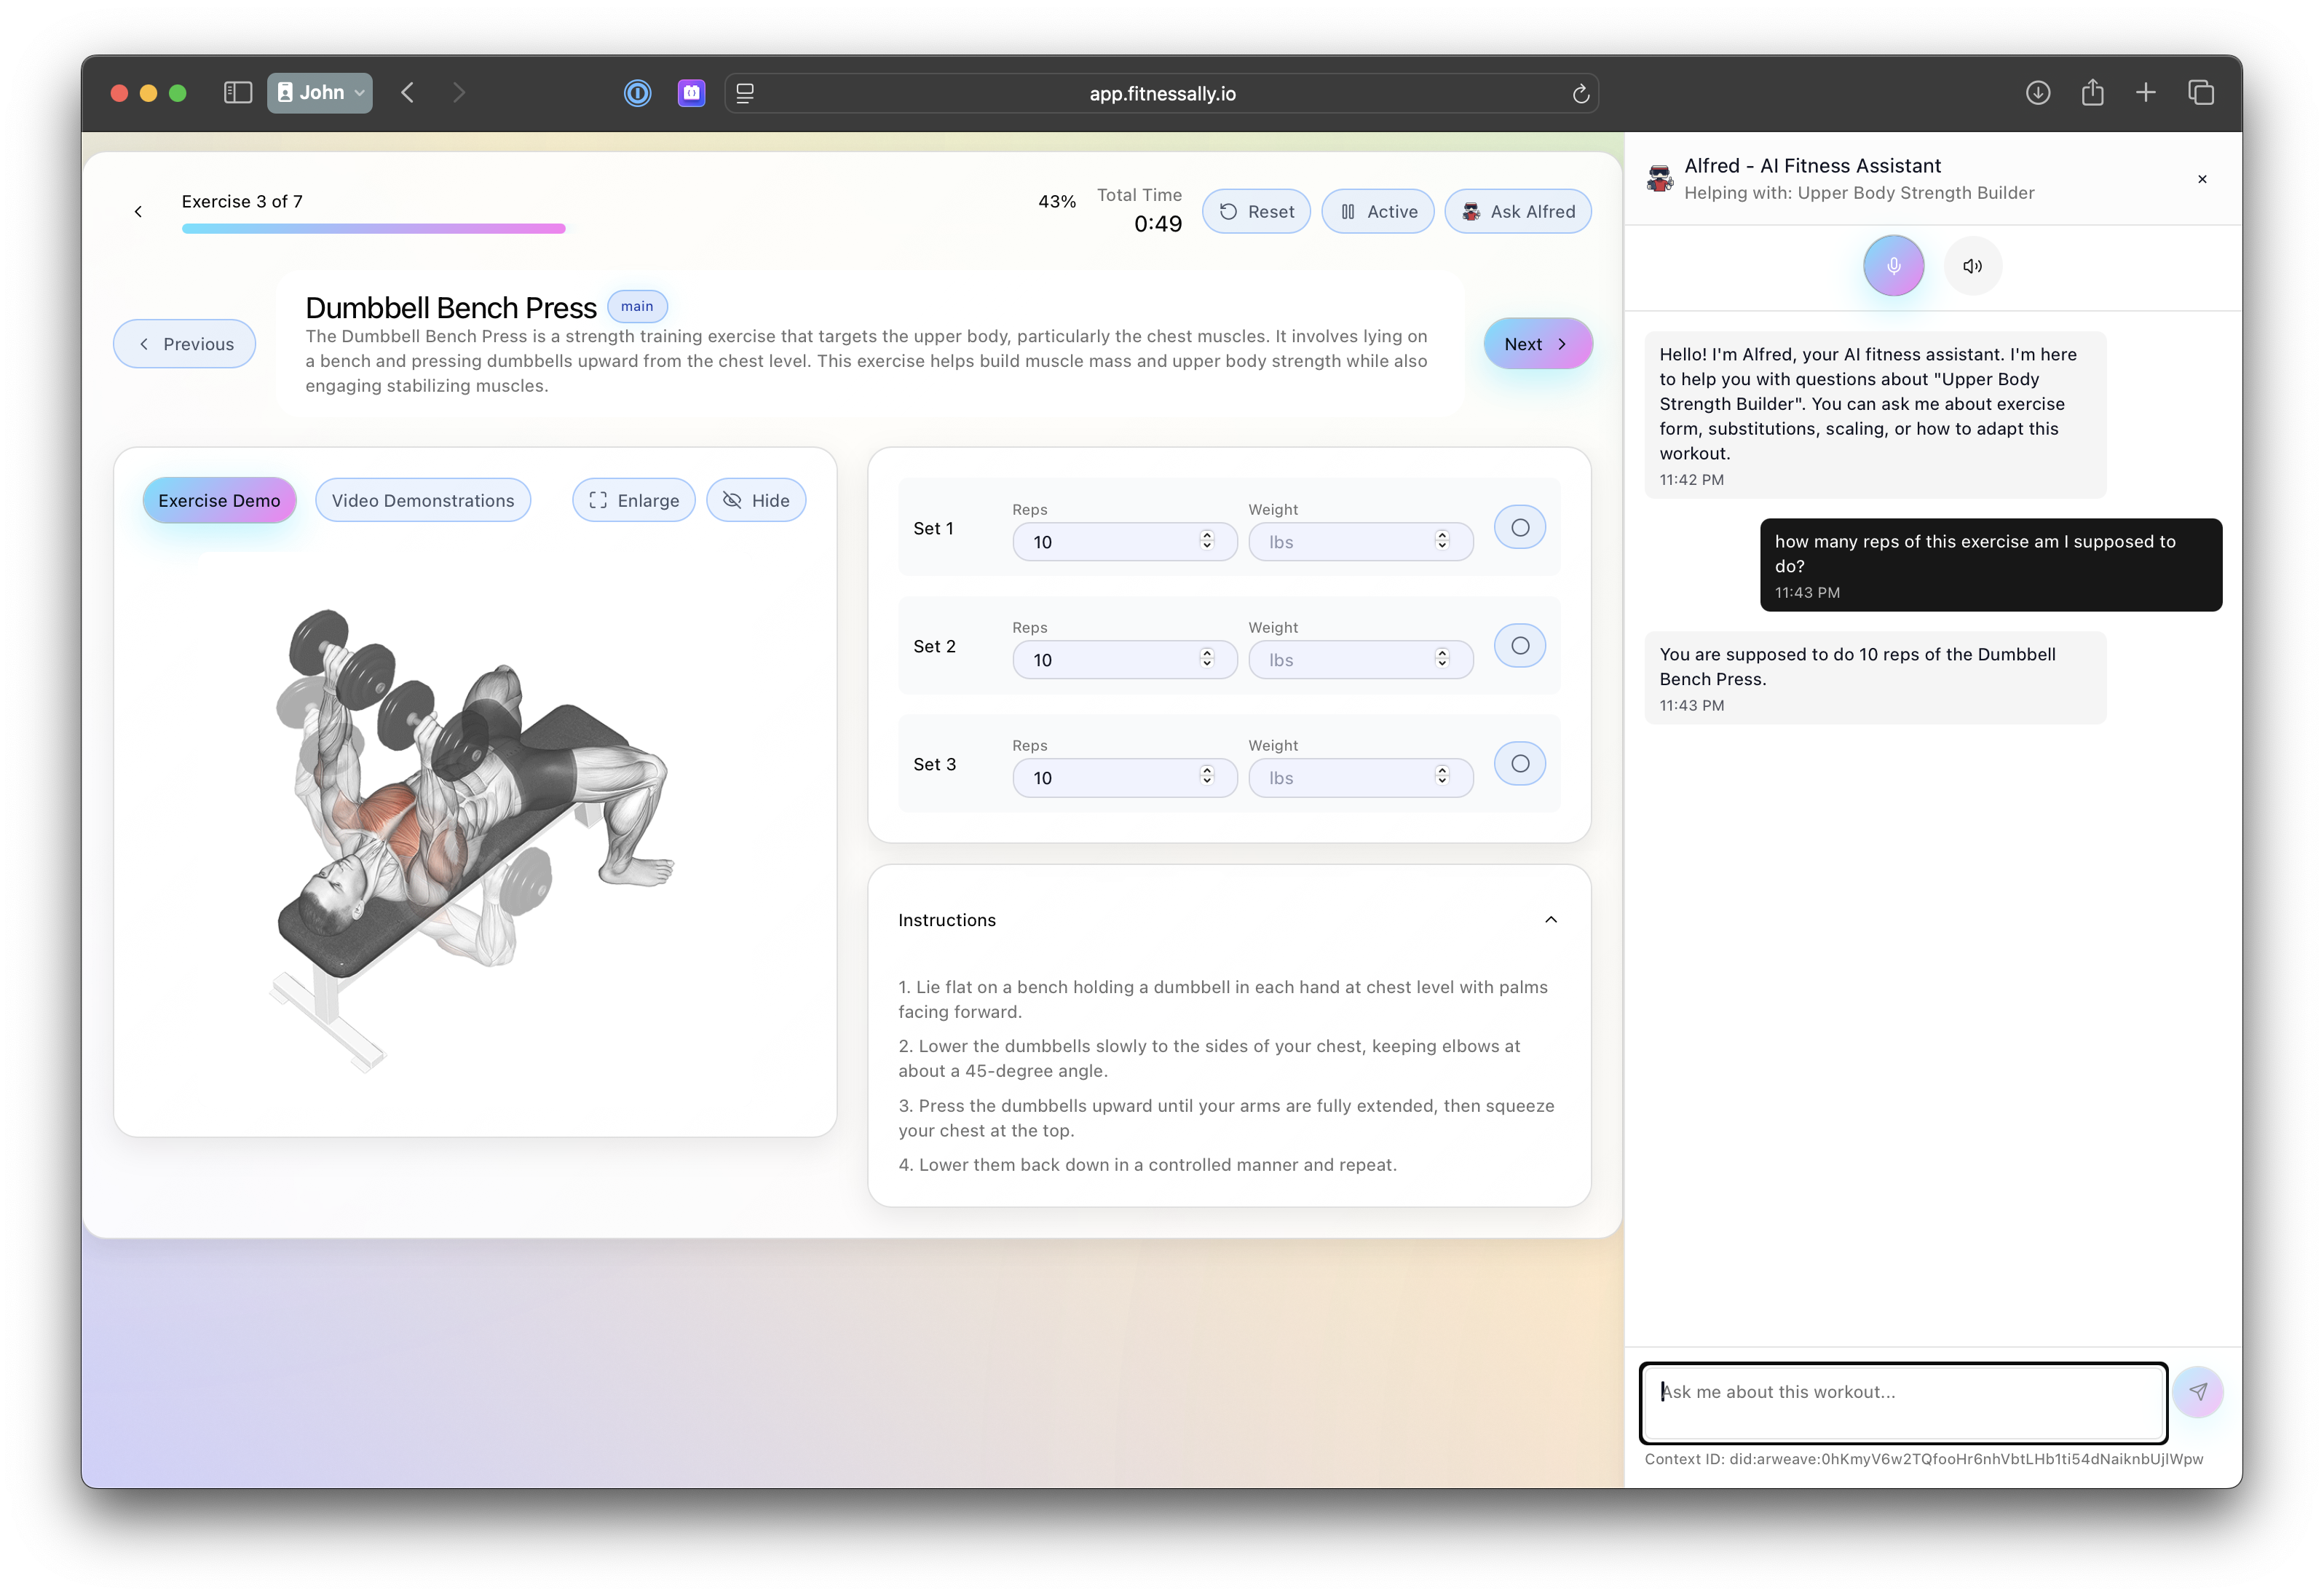This screenshot has width=2324, height=1596.
Task: Mark Set 1 as complete
Action: 1519,528
